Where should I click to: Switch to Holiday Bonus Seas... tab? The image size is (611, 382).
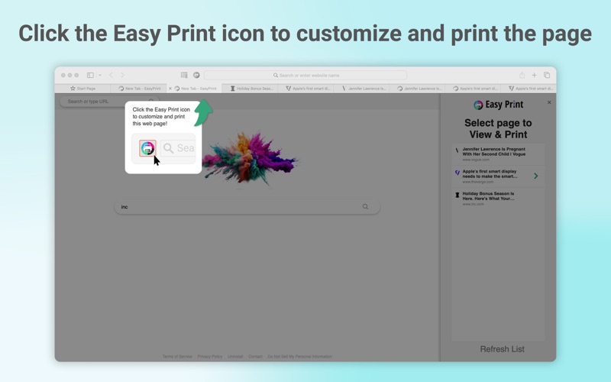coord(251,89)
